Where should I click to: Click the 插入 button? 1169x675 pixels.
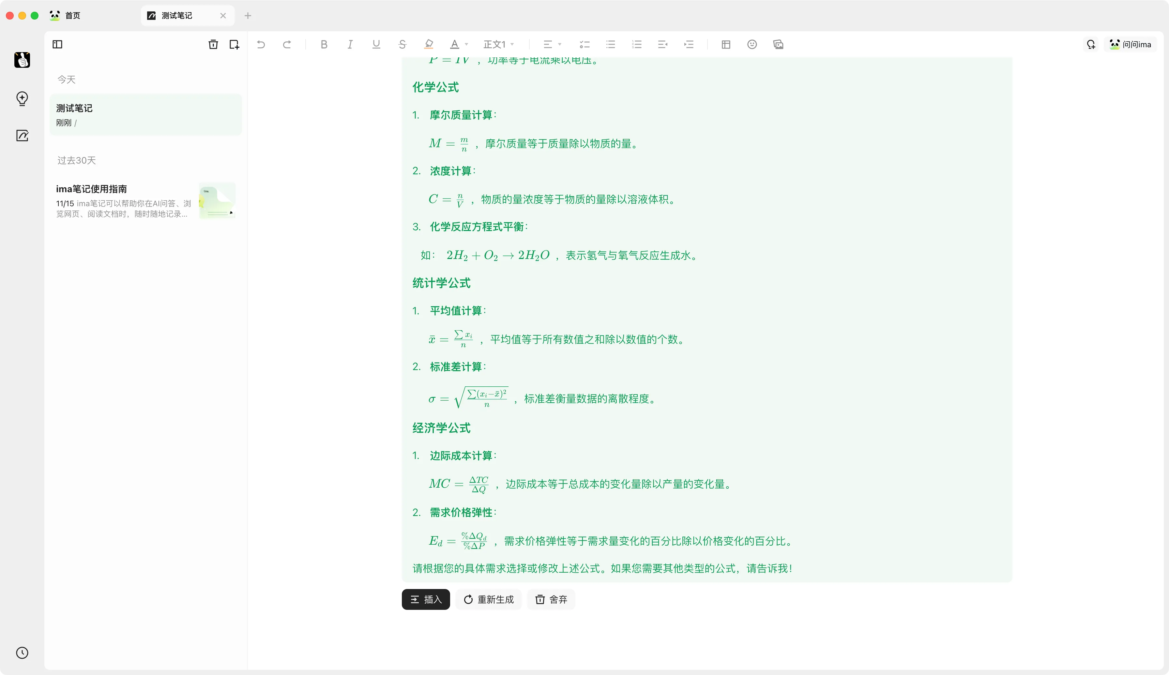[425, 599]
